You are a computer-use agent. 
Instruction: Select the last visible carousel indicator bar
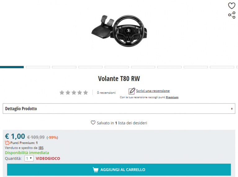(237, 67)
